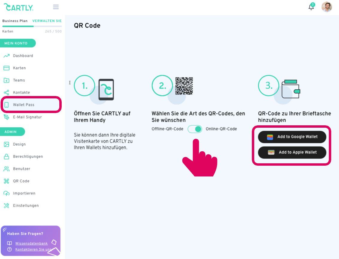Click VERWALTEN SIE plan link
Screen dimensions: 339x259
47,21
